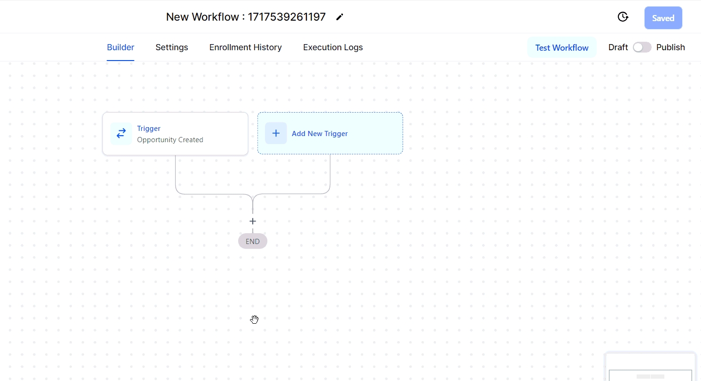
Task: Click the Saved button
Action: click(663, 18)
